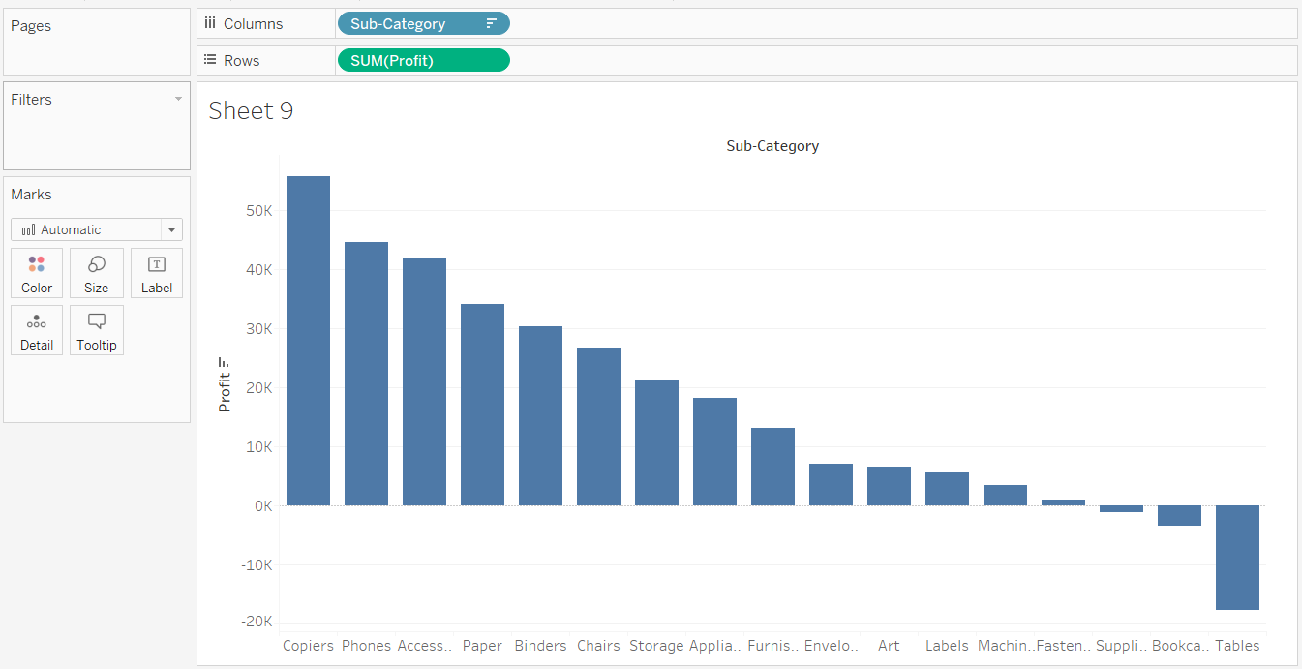Viewport: 1302px width, 669px height.
Task: Click the Tooltip marks card icon
Action: [x=96, y=321]
